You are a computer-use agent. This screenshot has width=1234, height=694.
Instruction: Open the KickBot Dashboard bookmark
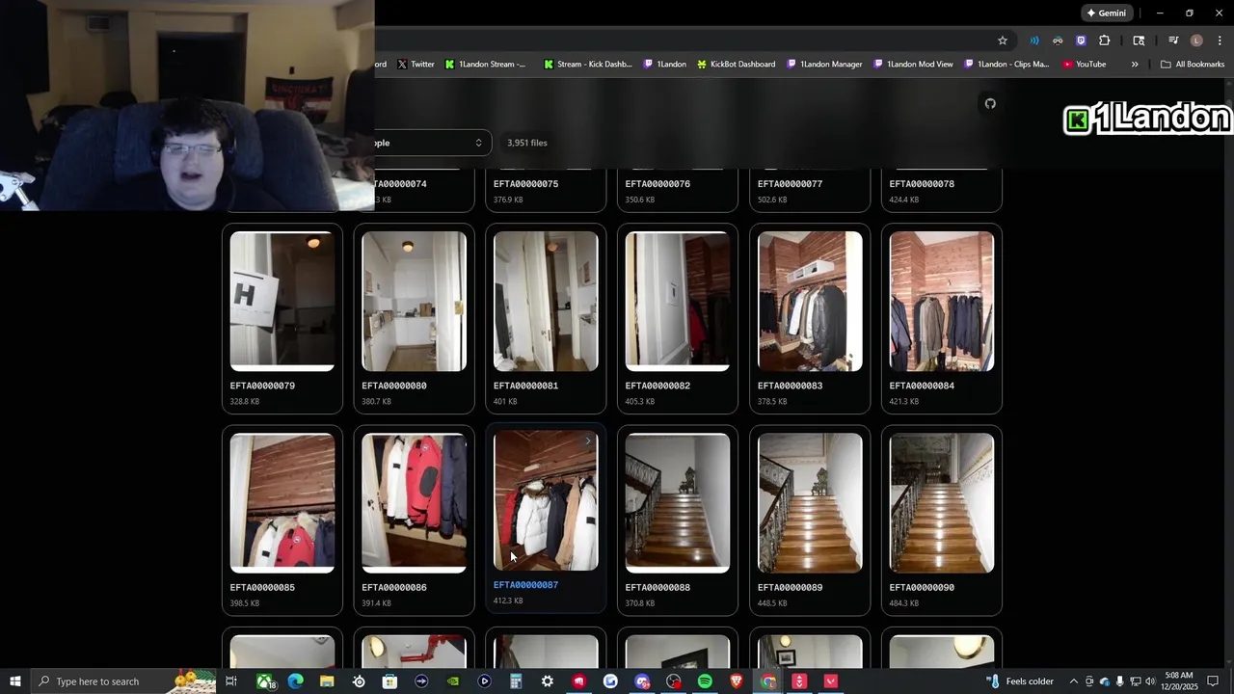(x=736, y=65)
